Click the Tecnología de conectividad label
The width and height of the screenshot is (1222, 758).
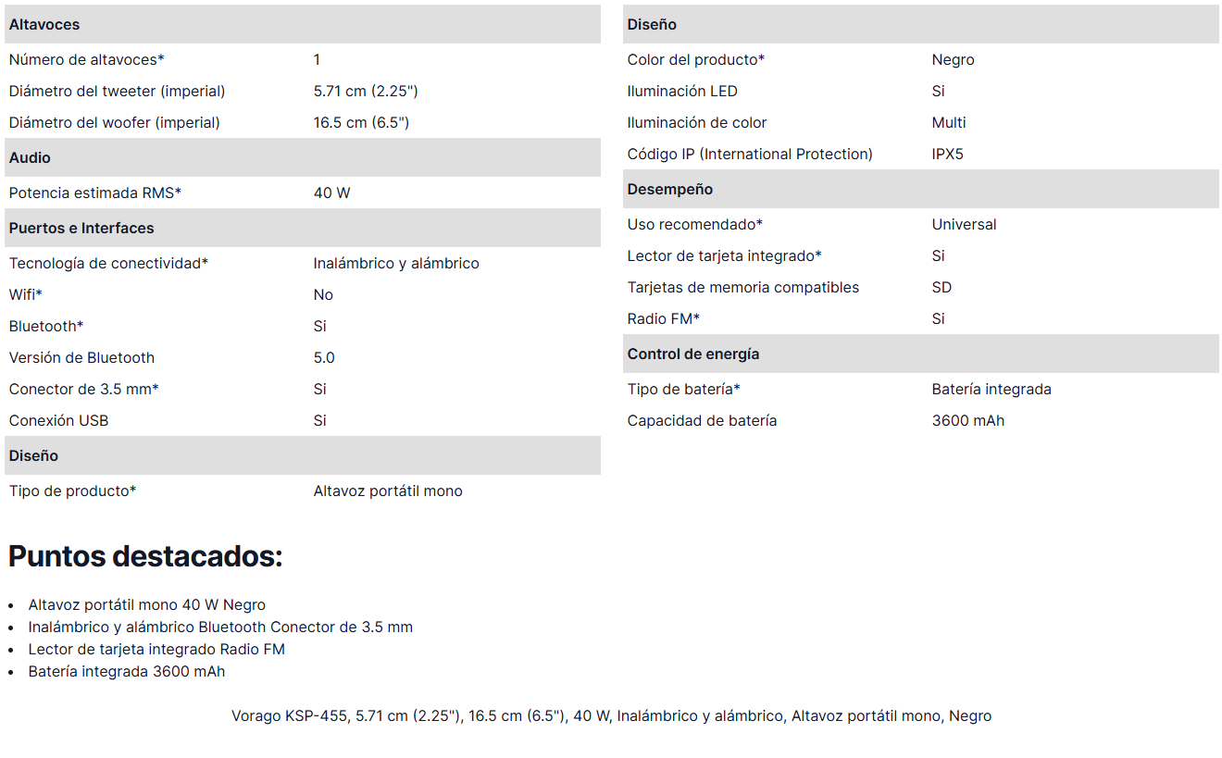pos(108,264)
